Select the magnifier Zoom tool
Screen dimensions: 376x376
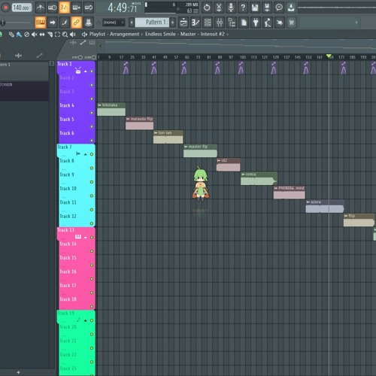[x=65, y=35]
